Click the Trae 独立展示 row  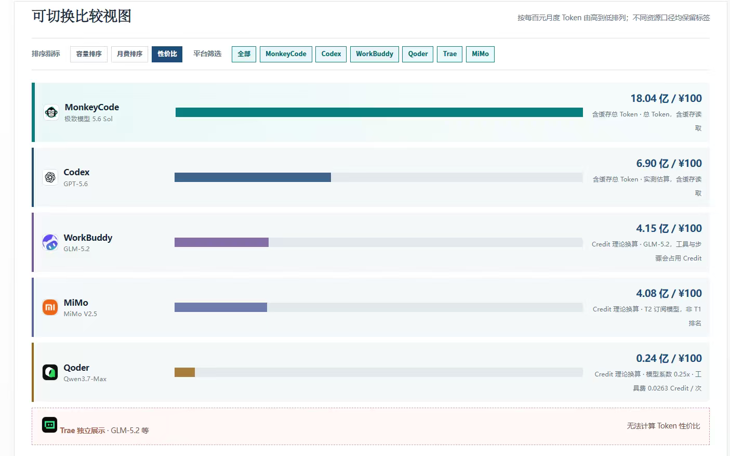[370, 426]
